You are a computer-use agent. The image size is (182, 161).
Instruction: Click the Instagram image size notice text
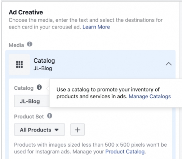click(90, 148)
